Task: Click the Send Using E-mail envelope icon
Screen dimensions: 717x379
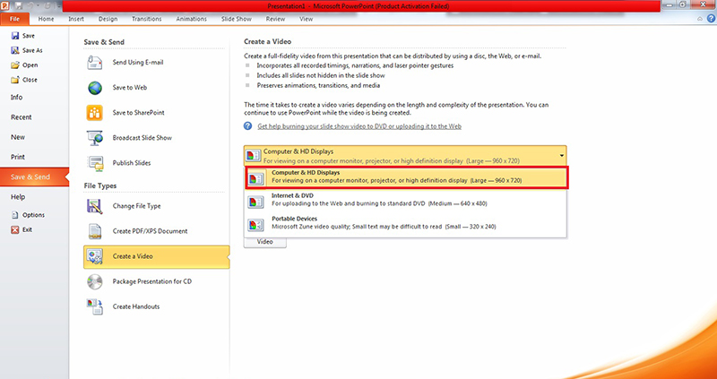Action: coord(95,63)
